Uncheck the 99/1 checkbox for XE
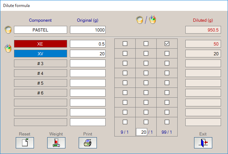The width and height of the screenshot is (228, 154). click(x=167, y=43)
